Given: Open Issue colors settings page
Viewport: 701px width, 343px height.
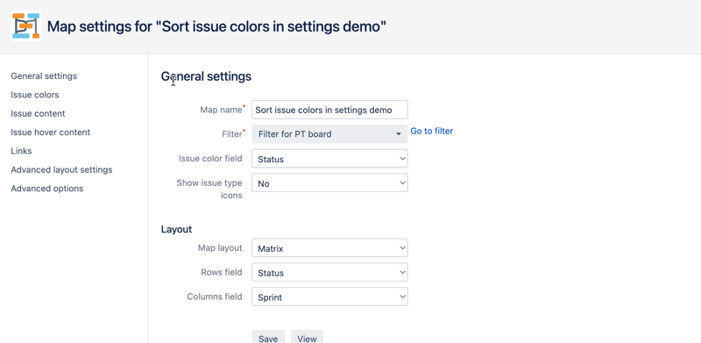Looking at the screenshot, I should 35,95.
